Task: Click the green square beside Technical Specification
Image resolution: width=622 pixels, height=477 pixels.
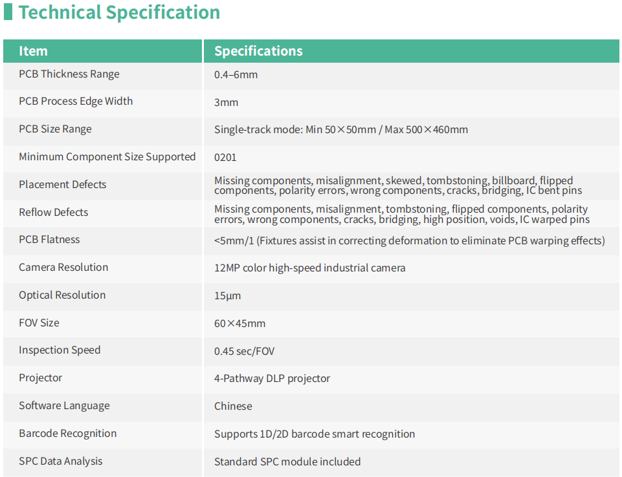Action: (x=8, y=12)
